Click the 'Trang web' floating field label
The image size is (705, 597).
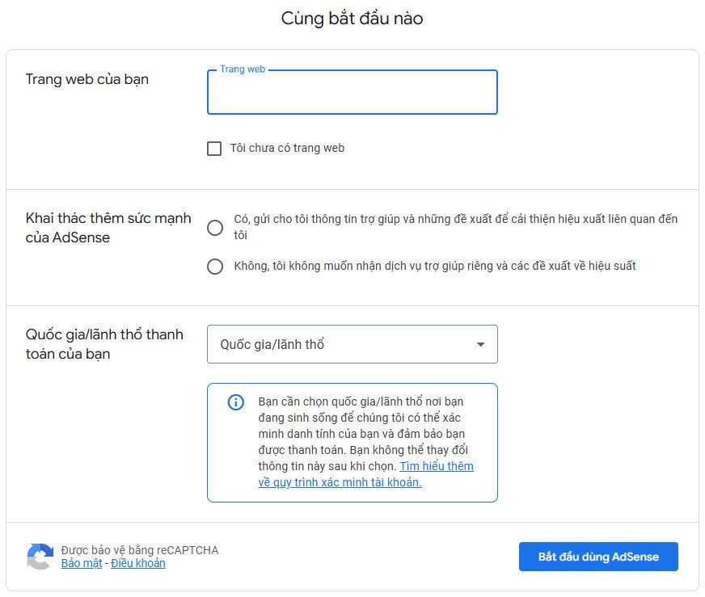click(242, 69)
